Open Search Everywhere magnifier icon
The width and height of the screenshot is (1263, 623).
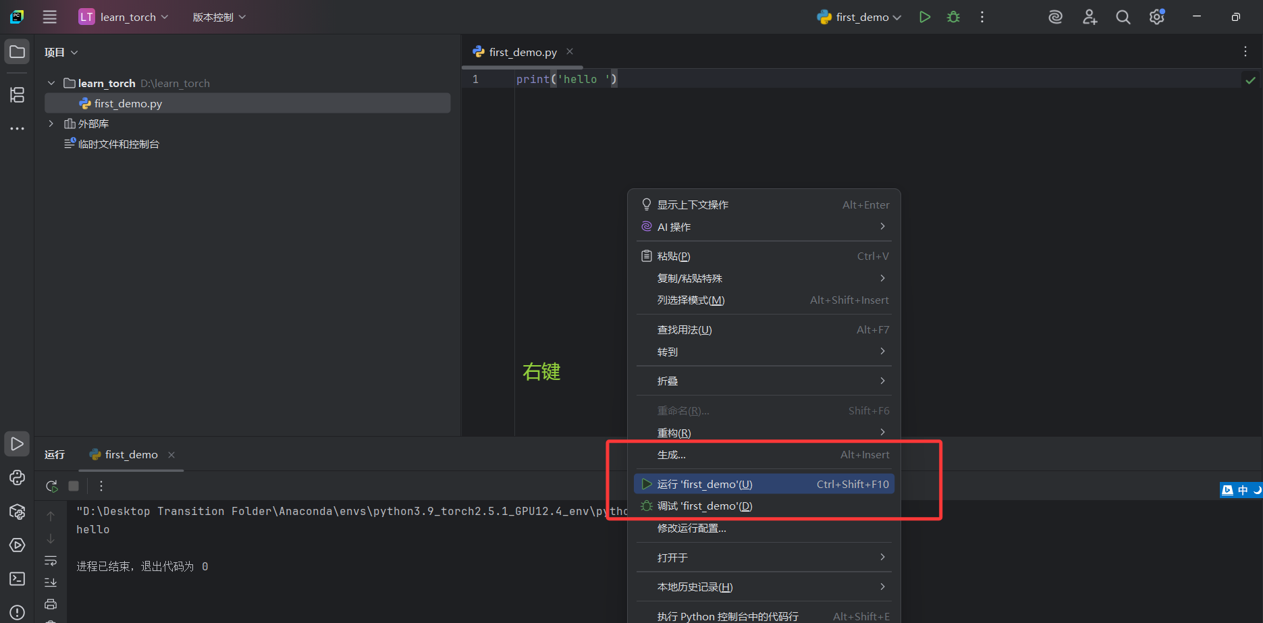[x=1123, y=17]
